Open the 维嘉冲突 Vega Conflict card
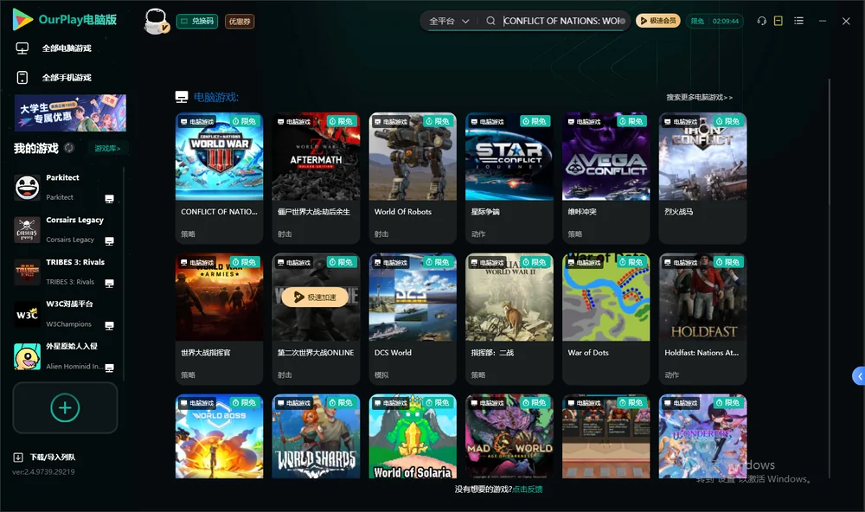Viewport: 865px width, 512px height. click(x=605, y=177)
